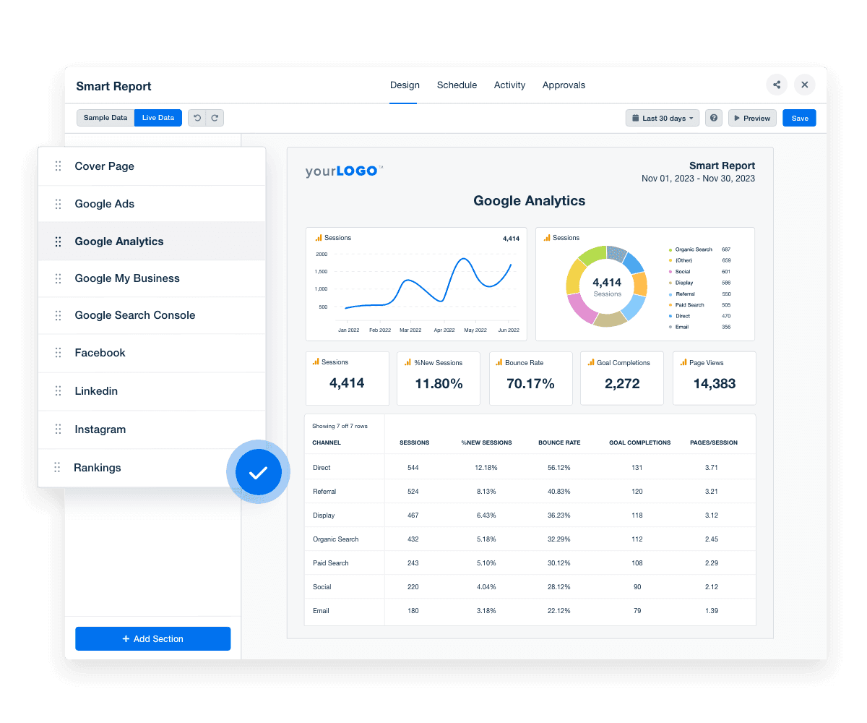Click the undo arrow icon
The width and height of the screenshot is (867, 723).
[x=197, y=118]
